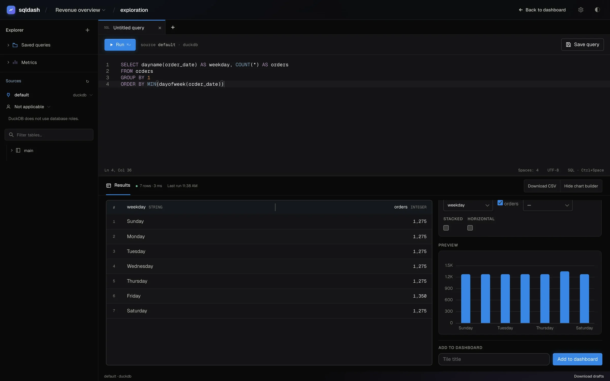Click Hide chart builder
Viewport: 610px width, 381px height.
[x=581, y=186]
